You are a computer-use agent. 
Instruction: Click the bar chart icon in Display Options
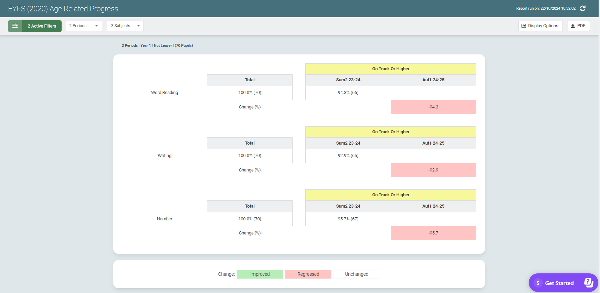[524, 26]
